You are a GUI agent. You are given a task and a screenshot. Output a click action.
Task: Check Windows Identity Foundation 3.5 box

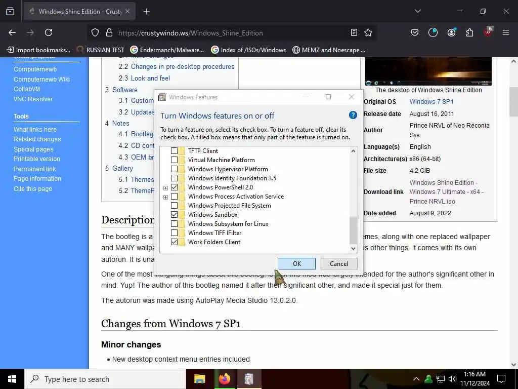(x=174, y=178)
